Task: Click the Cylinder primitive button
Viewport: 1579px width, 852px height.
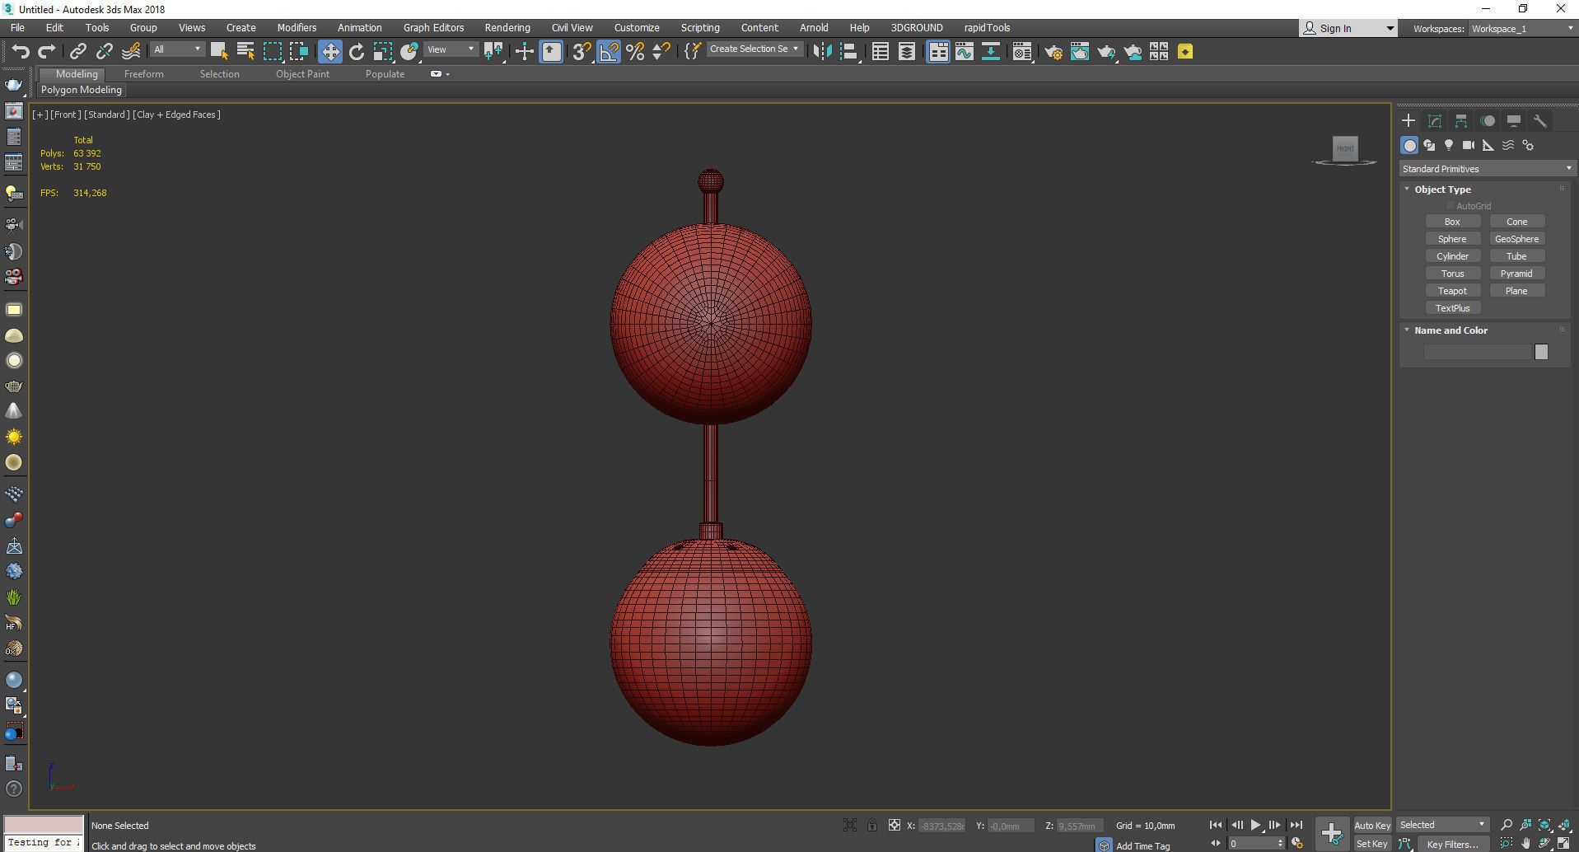Action: pyautogui.click(x=1452, y=256)
